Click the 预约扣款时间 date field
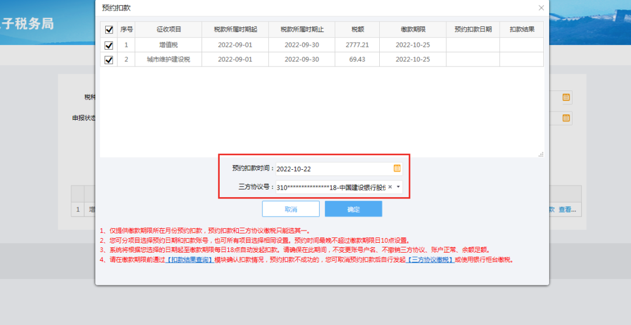This screenshot has height=325, width=631. 339,169
